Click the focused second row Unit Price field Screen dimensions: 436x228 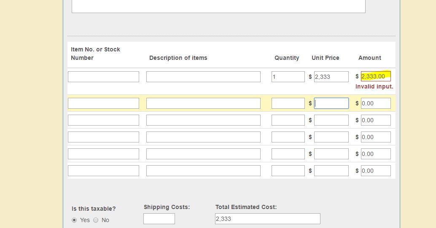click(x=331, y=103)
